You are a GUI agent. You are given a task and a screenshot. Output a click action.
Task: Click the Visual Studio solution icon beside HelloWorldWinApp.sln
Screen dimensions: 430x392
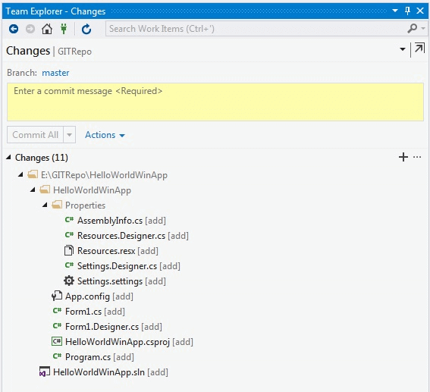(45, 372)
